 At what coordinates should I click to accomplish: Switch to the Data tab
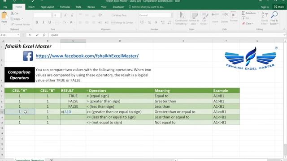(x=78, y=7)
